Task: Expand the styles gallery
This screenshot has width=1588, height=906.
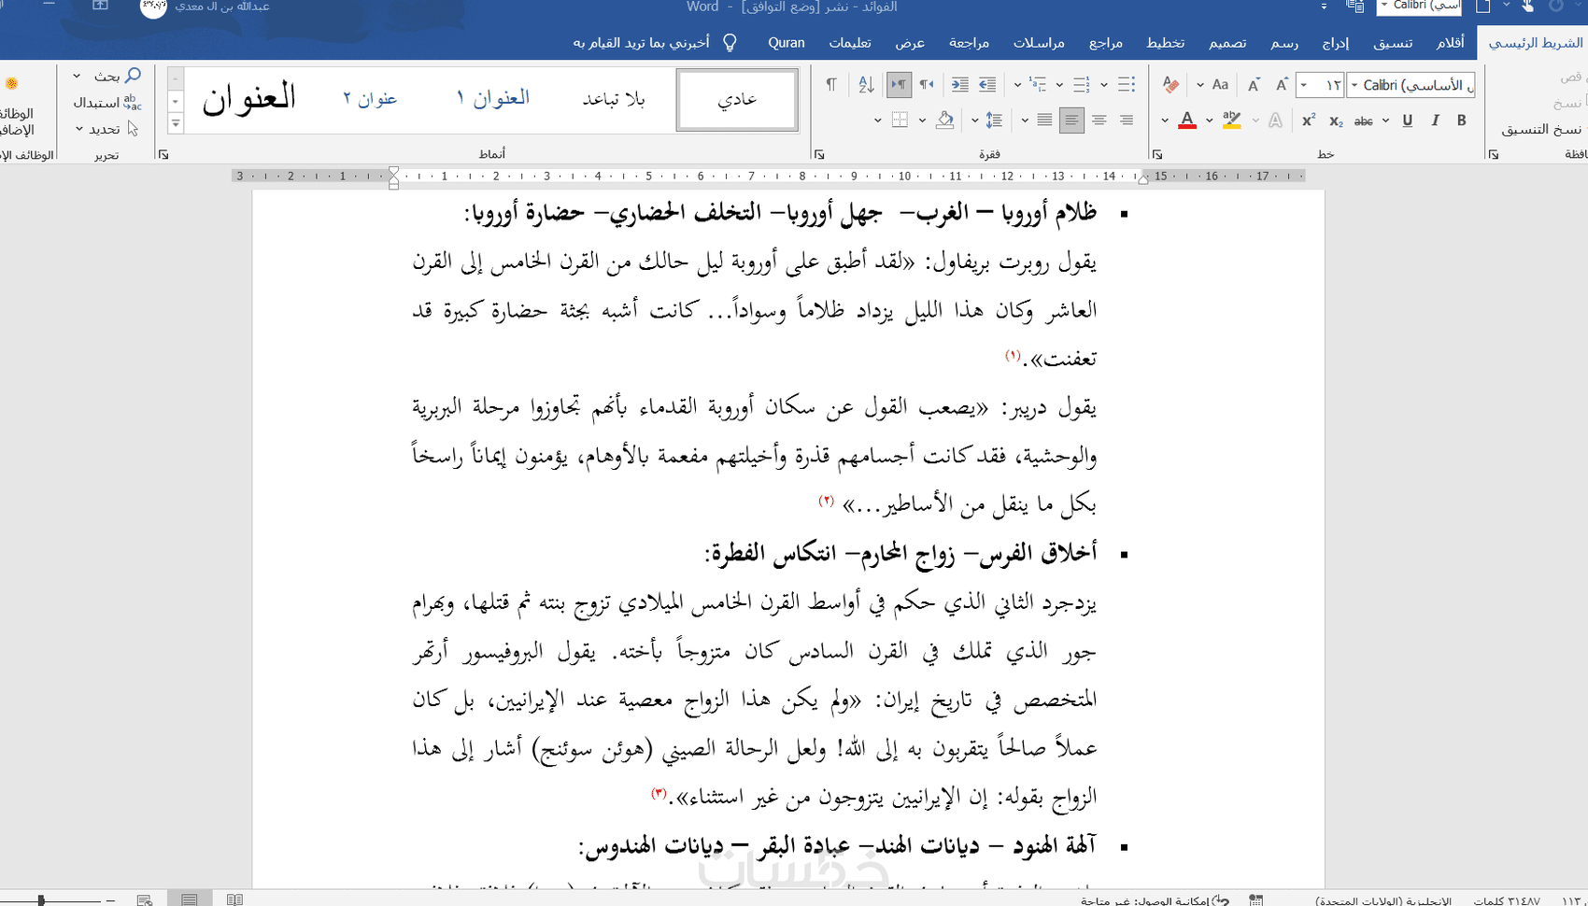Action: (x=176, y=123)
